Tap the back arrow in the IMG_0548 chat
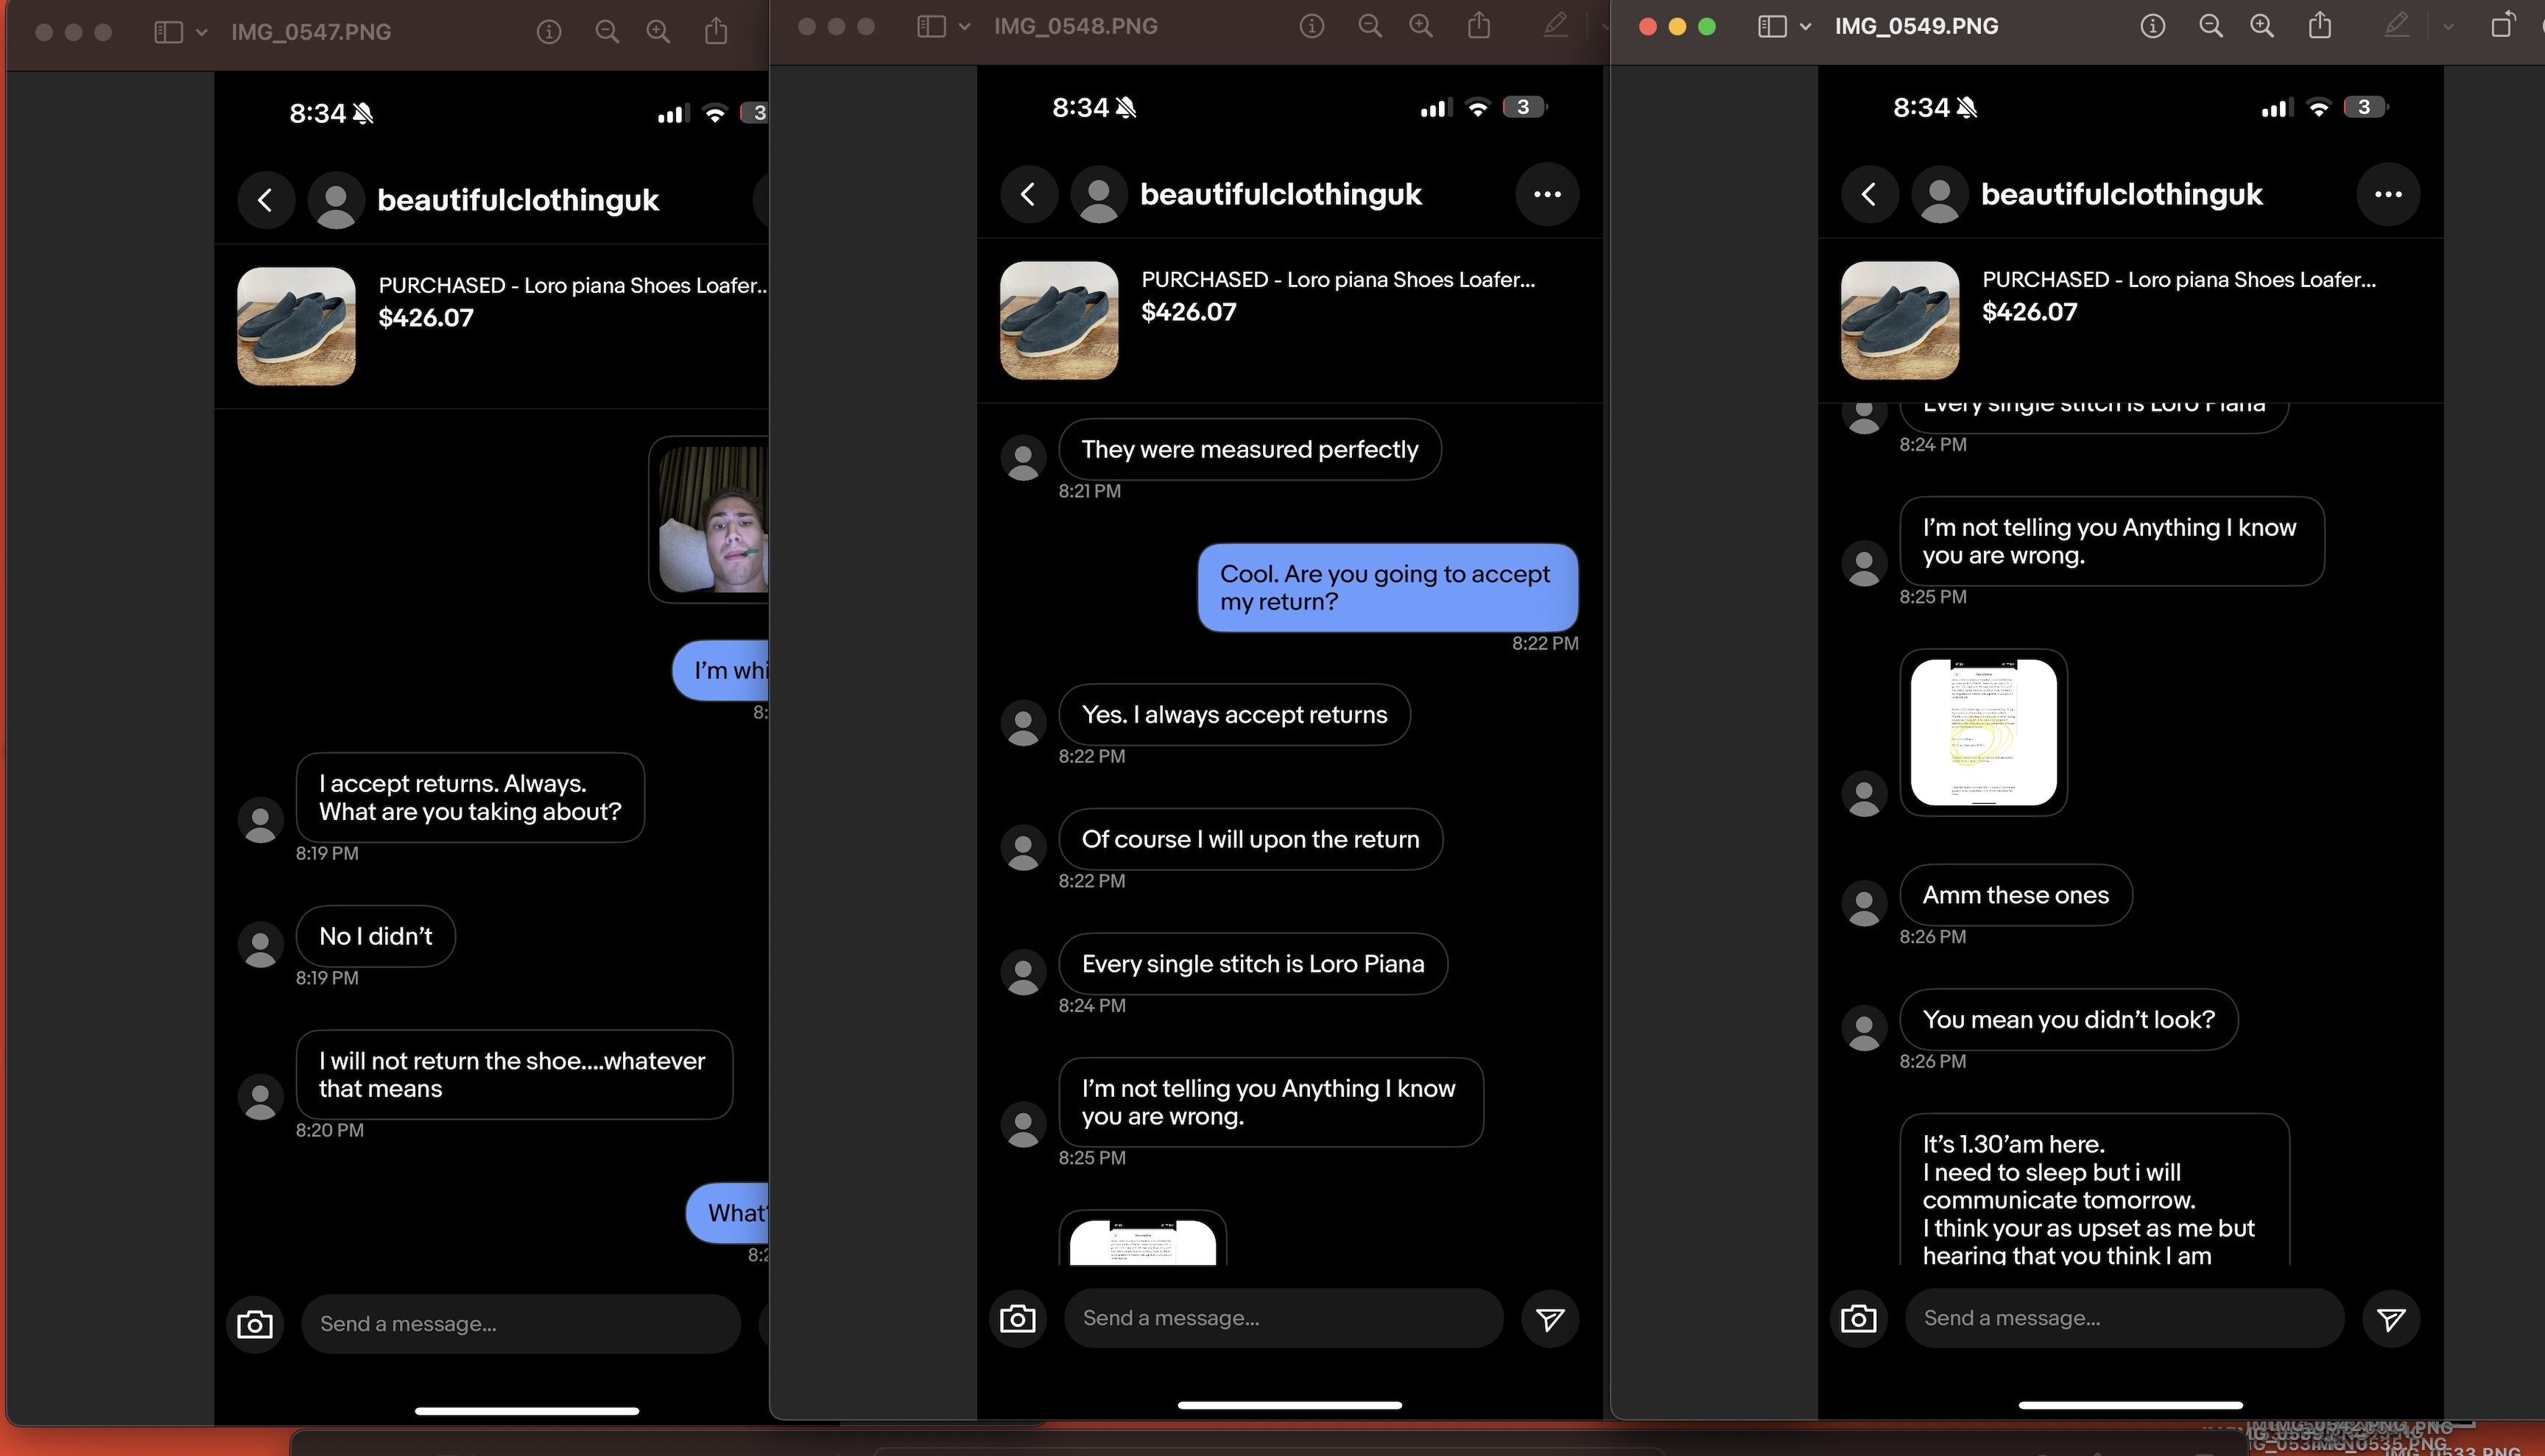This screenshot has width=2545, height=1456. coord(1029,194)
